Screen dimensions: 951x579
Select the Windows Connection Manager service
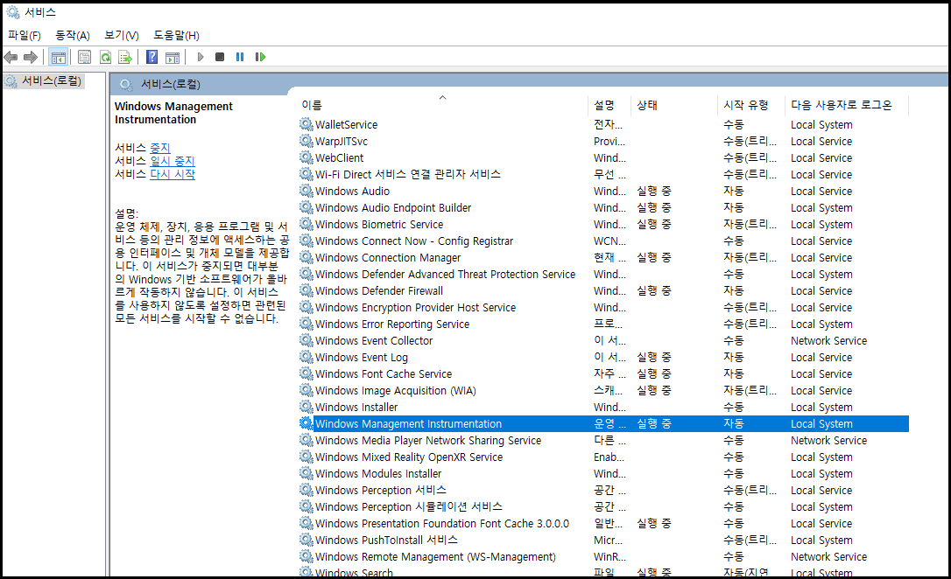603,257
